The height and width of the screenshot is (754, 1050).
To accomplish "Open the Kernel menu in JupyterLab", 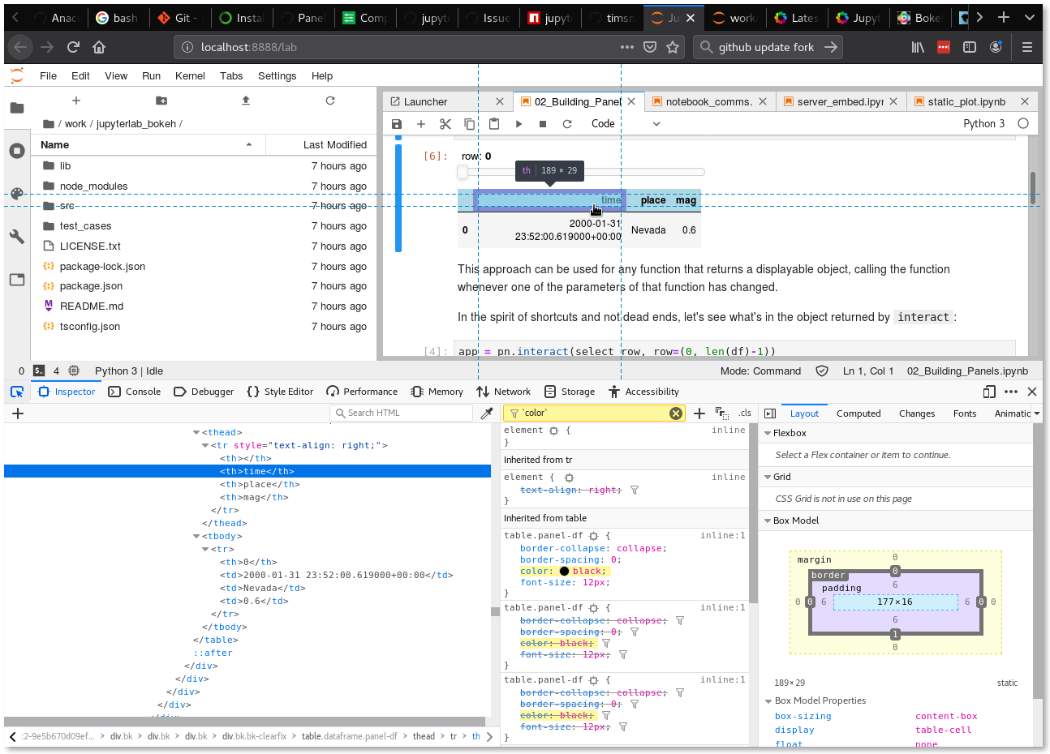I will pos(190,75).
